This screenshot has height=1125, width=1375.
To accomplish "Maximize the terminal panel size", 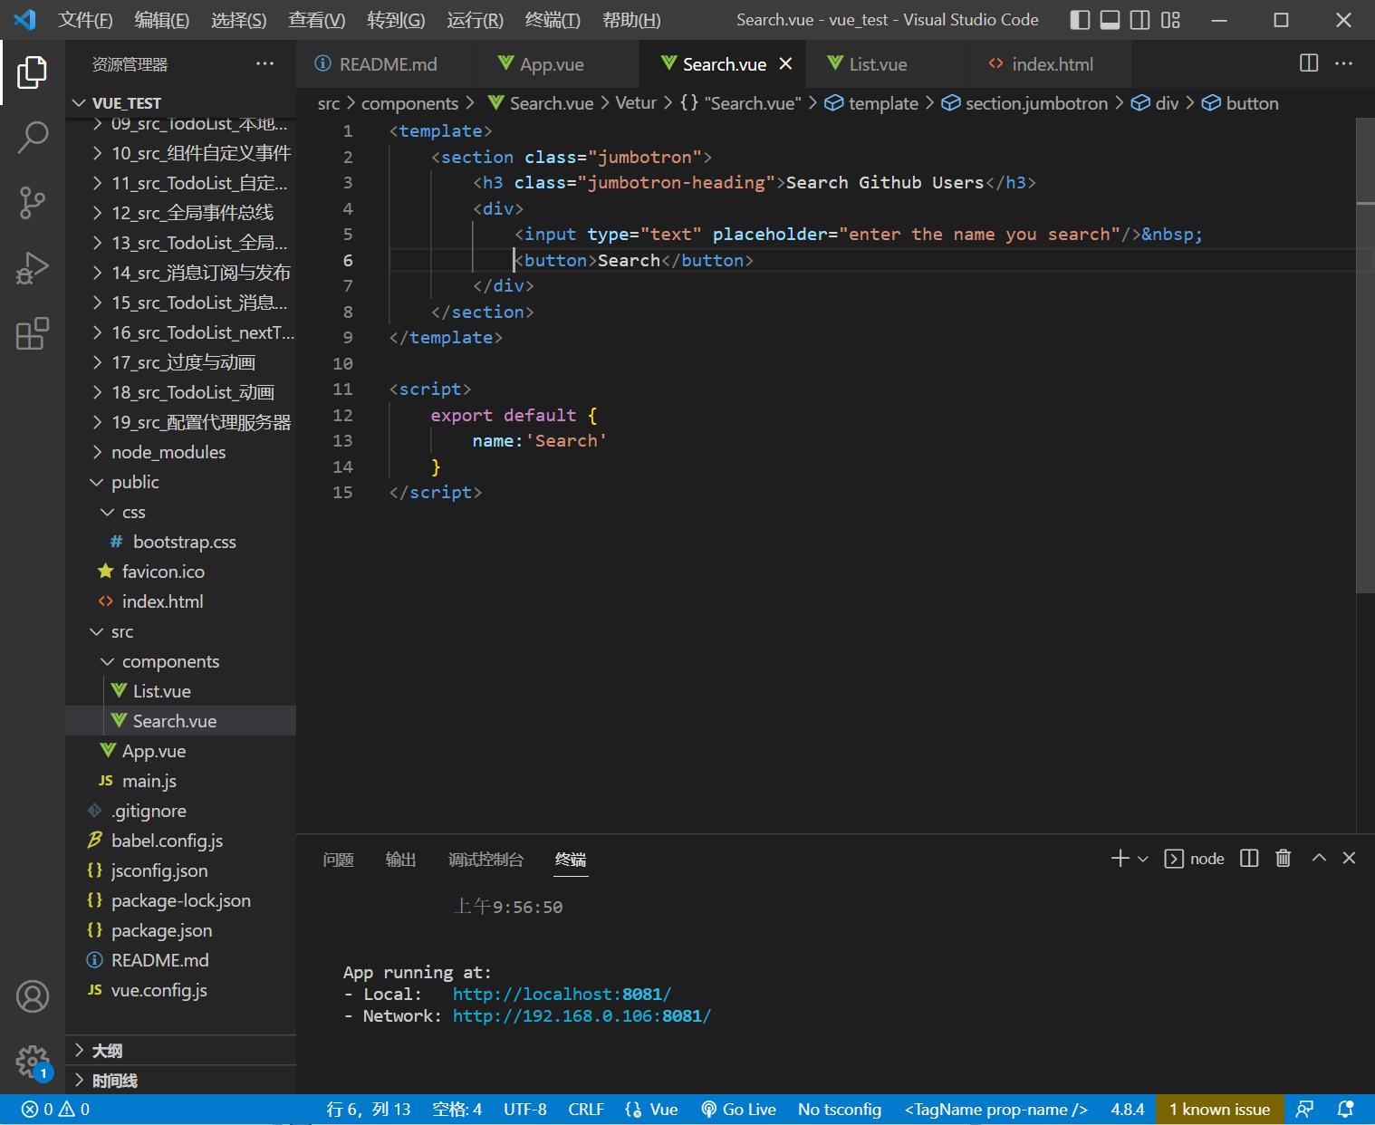I will tap(1319, 858).
